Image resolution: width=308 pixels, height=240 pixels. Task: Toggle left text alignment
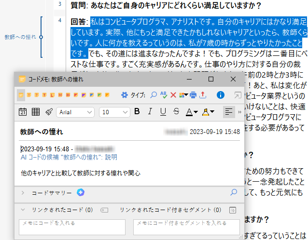coord(229,112)
